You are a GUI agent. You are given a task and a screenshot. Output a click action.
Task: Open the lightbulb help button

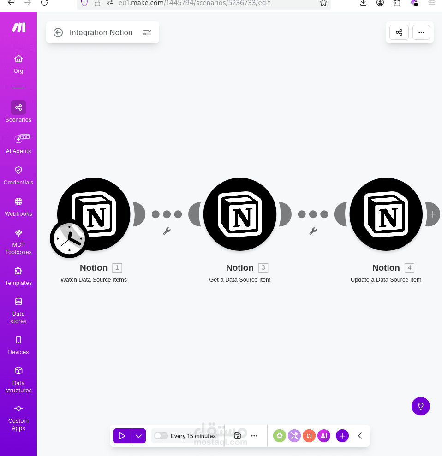[420, 406]
